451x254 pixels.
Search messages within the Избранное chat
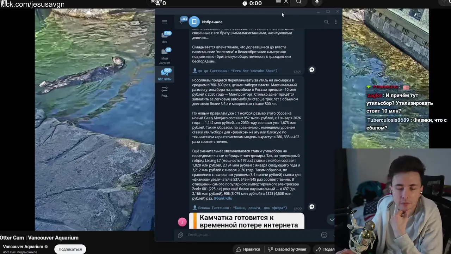pos(326,22)
